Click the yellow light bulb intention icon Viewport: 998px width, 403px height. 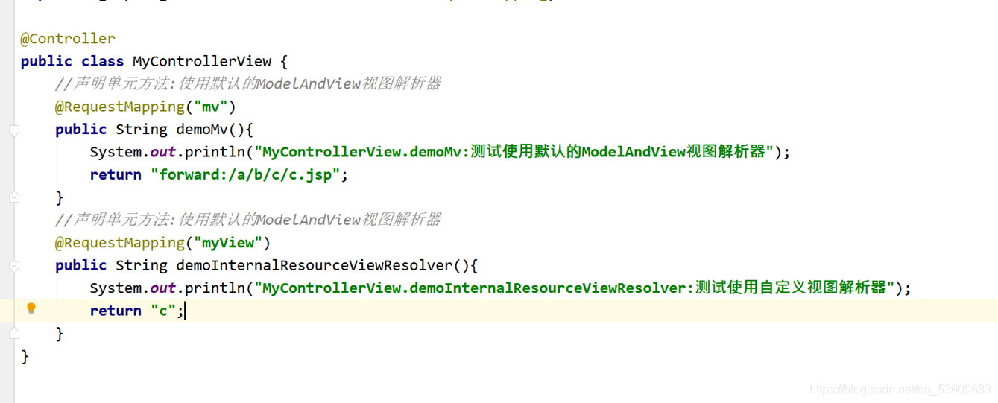pyautogui.click(x=31, y=309)
